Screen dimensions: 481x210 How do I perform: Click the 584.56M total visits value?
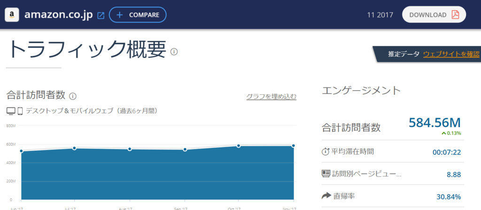(434, 122)
